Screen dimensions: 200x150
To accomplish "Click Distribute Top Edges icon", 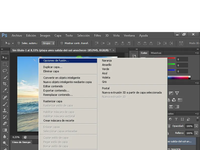I will [139, 43].
